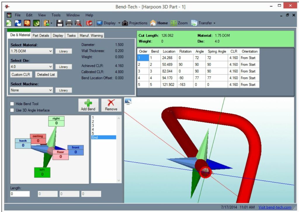The height and width of the screenshot is (212, 299).
Task: Click the red SW export icon
Action: pyautogui.click(x=89, y=23)
